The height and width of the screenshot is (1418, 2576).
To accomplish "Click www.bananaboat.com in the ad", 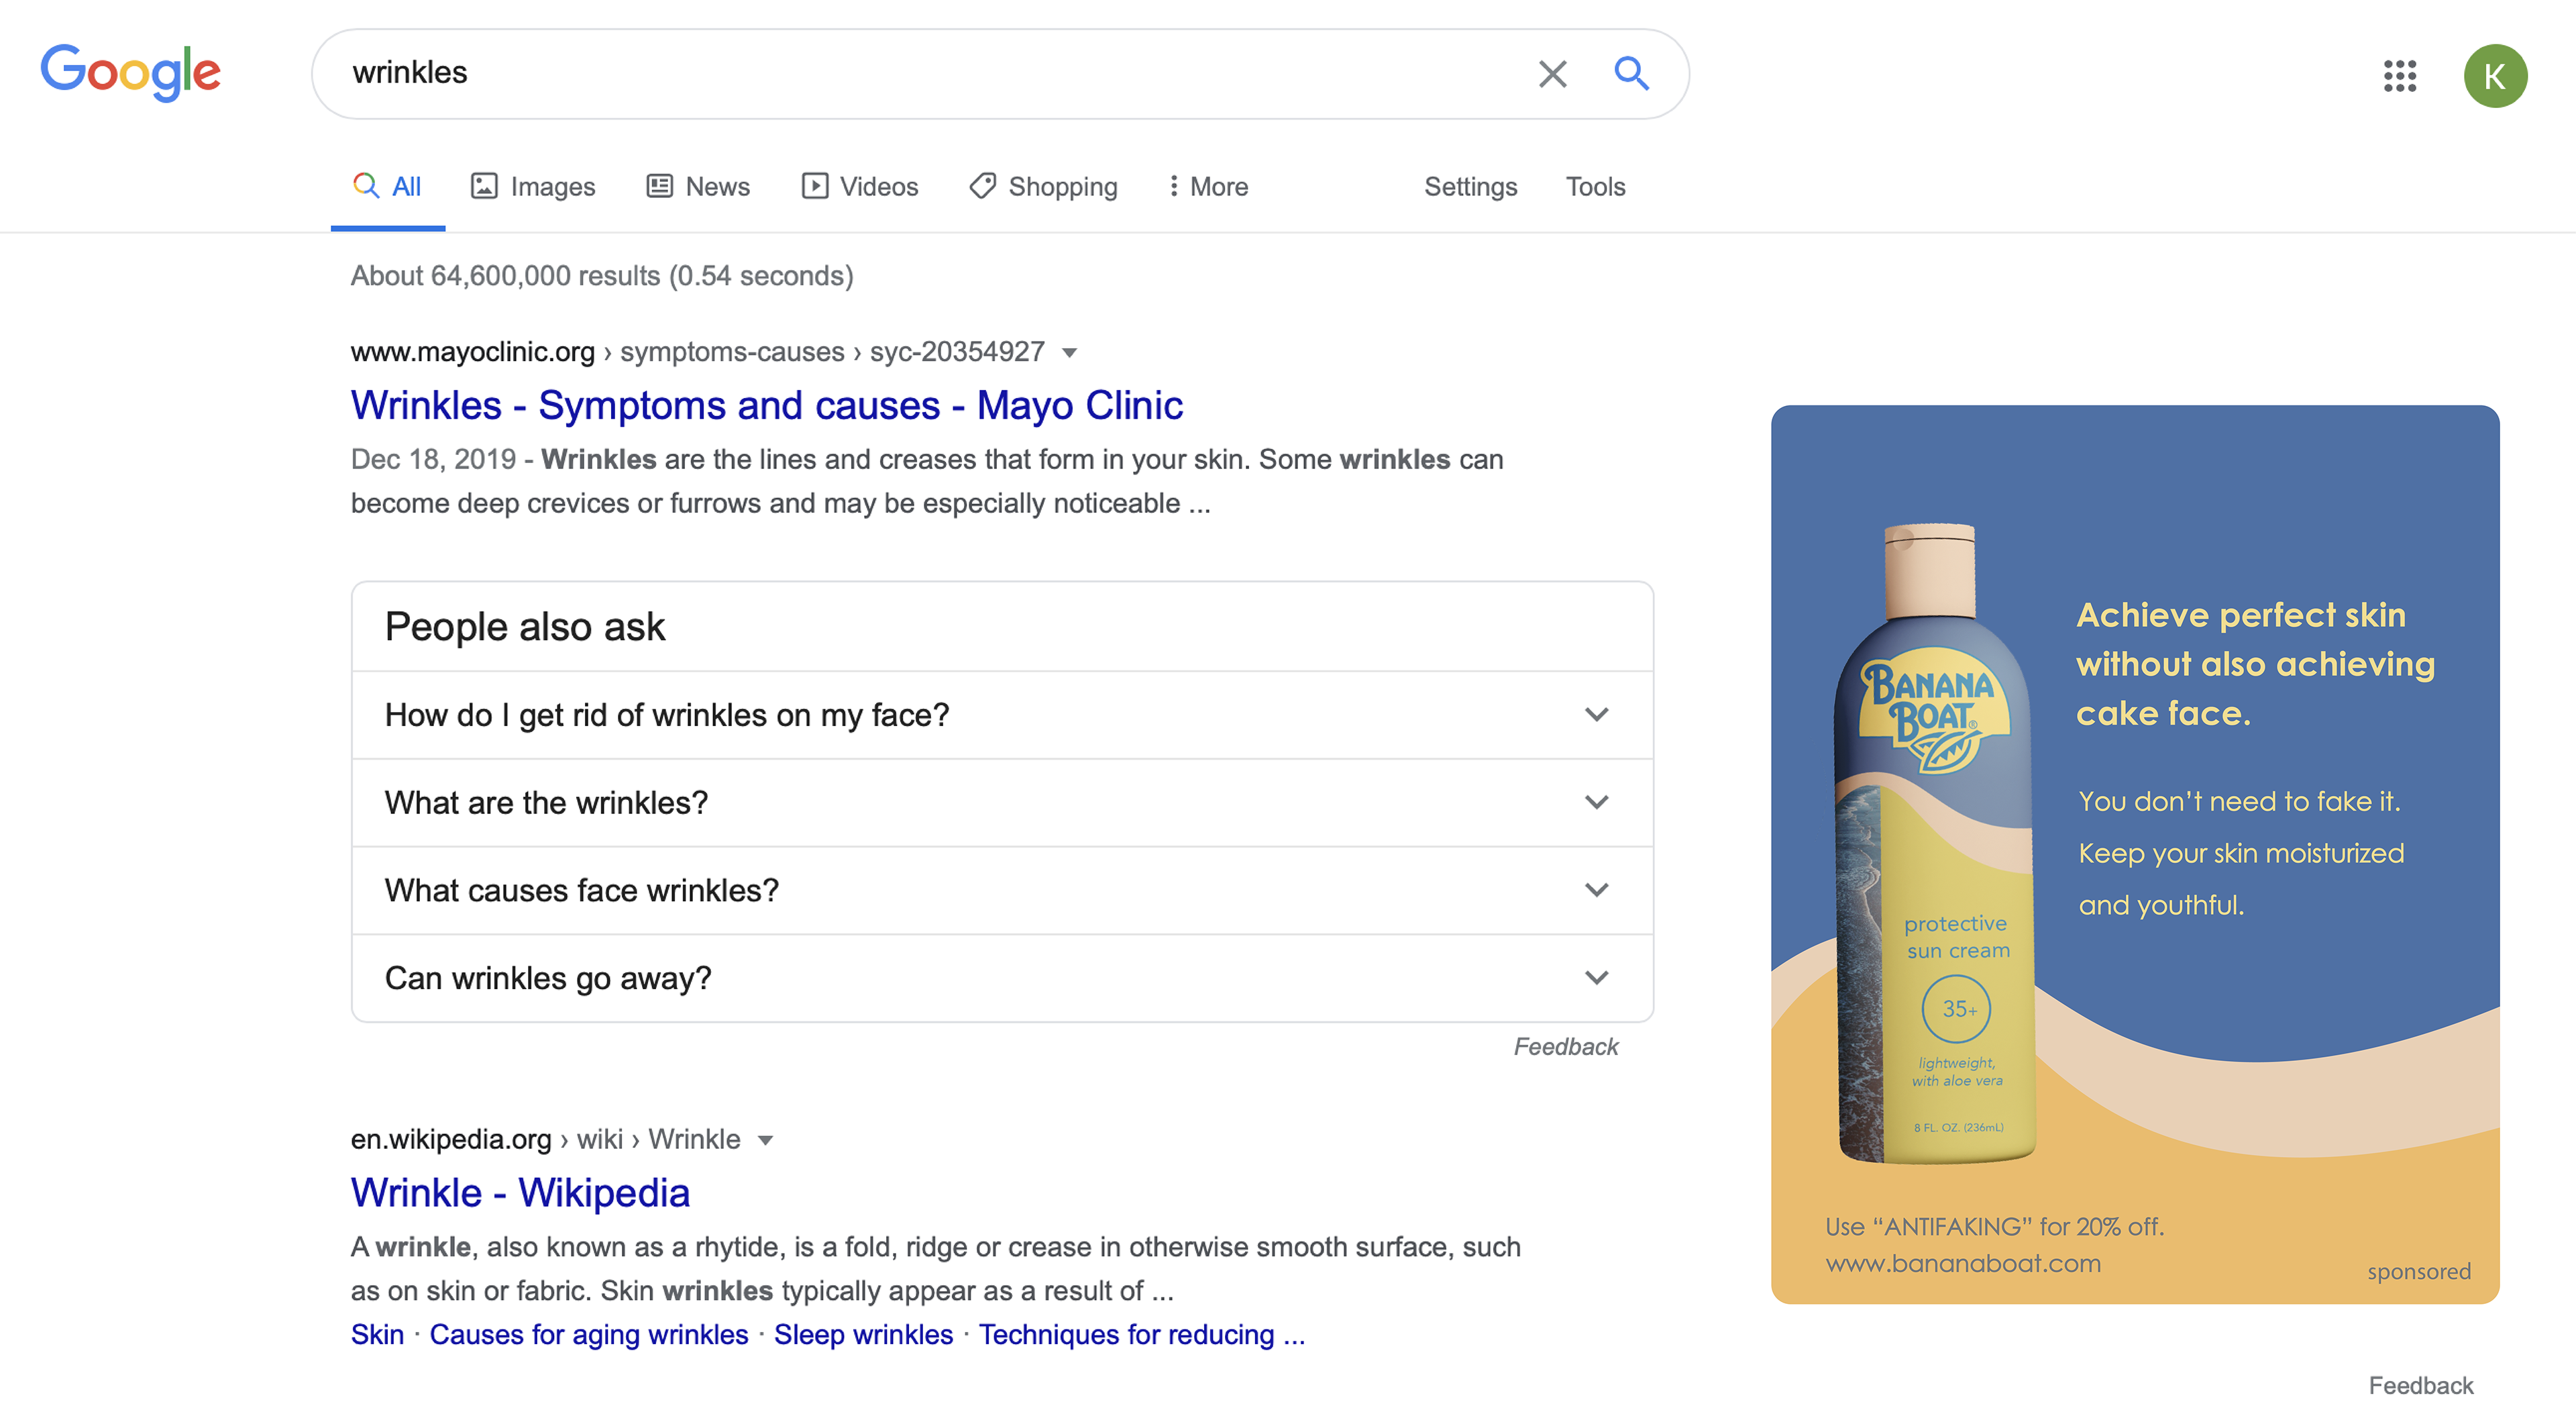I will coord(1963,1263).
